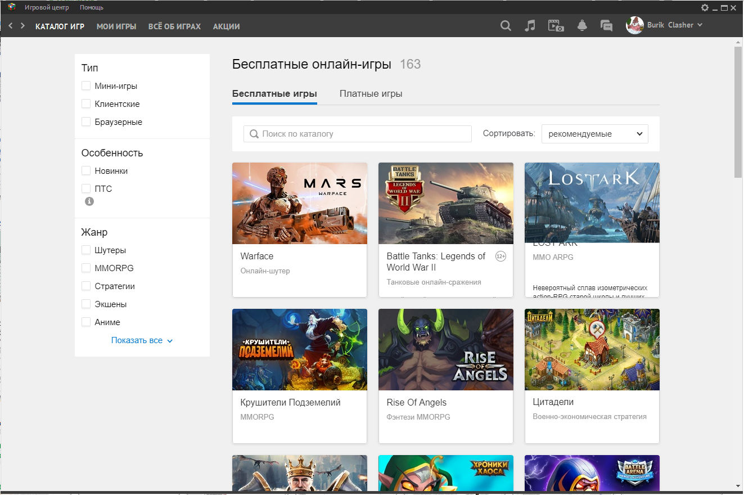Open the Крушители Подземелий title link
744x495 pixels.
click(x=290, y=402)
